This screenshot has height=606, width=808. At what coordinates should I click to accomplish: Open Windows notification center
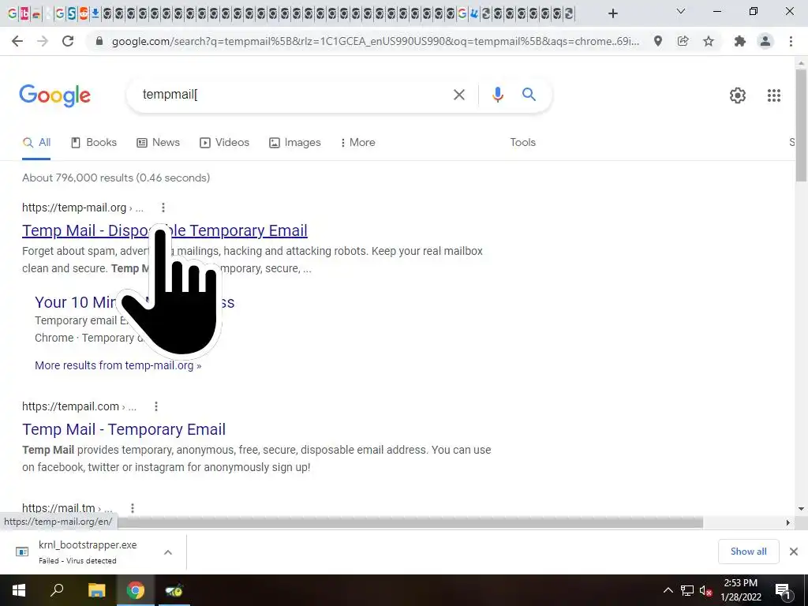coord(783,590)
